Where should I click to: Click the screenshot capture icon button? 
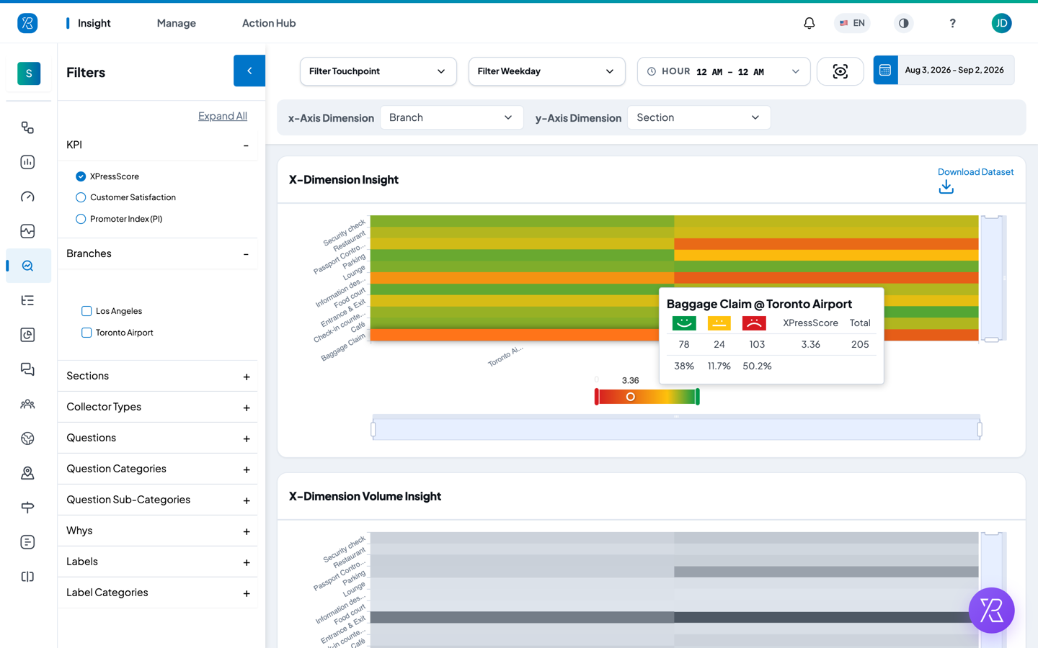tap(840, 71)
